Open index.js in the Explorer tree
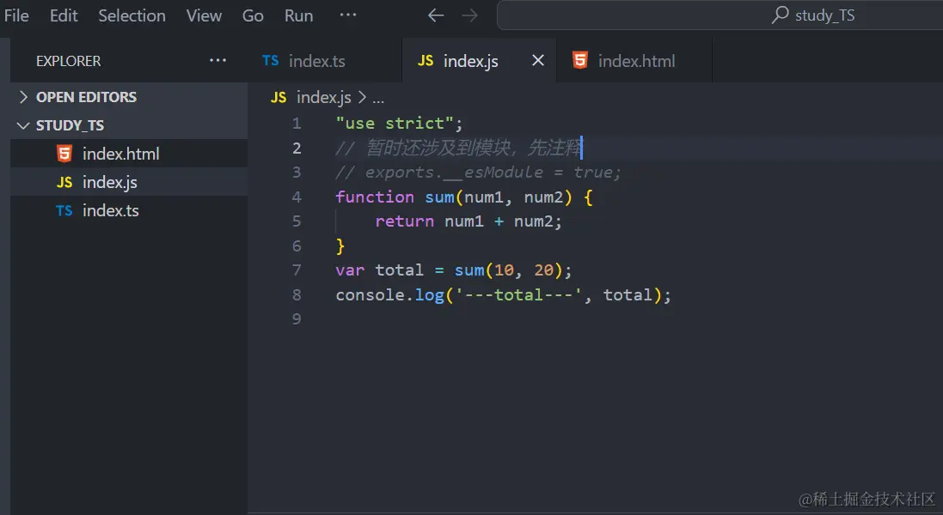The width and height of the screenshot is (943, 515). (x=129, y=182)
